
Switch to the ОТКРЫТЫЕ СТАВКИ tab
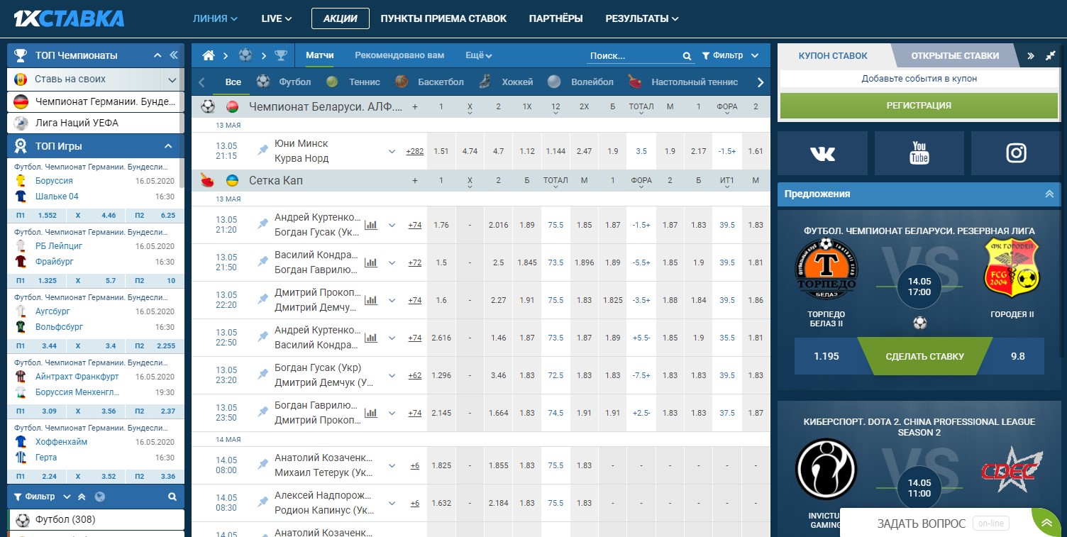pos(954,55)
